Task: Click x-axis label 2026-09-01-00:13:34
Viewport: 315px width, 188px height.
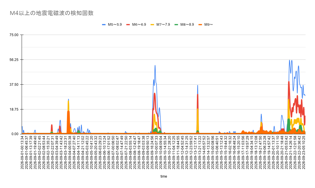Action: tap(22, 152)
